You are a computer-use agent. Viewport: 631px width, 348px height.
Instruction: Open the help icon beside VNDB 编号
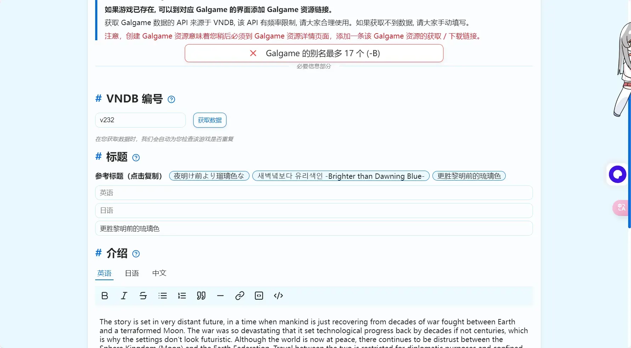[x=171, y=99]
